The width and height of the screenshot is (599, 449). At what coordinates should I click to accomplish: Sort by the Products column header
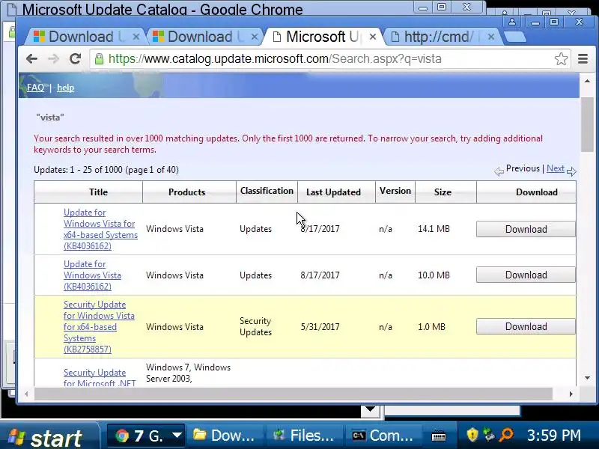point(186,192)
